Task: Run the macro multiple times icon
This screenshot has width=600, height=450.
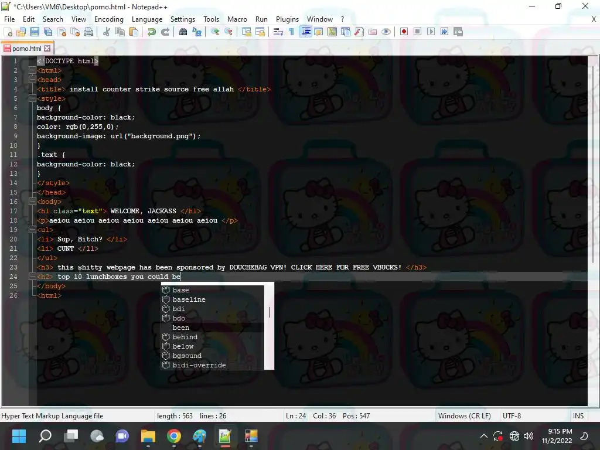Action: (x=444, y=32)
